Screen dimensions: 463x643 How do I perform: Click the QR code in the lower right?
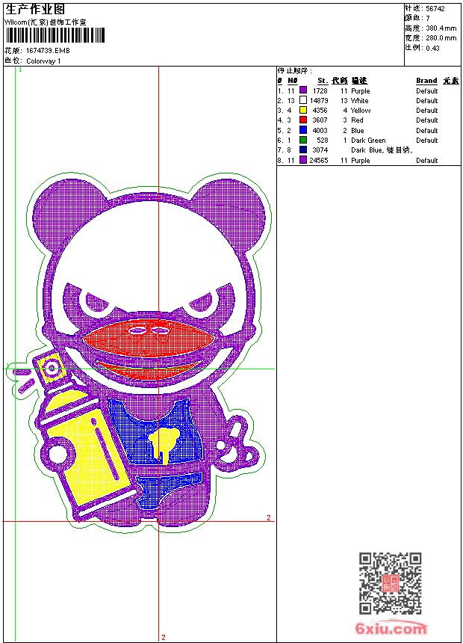(x=391, y=583)
